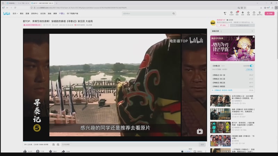The width and height of the screenshot is (278, 156).
Task: Toggle the 自动连播 autoplay switch
Action: click(252, 66)
